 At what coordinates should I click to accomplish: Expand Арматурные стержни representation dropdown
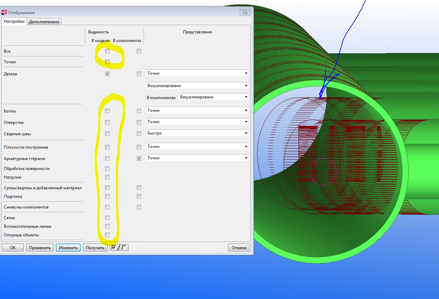coord(197,158)
